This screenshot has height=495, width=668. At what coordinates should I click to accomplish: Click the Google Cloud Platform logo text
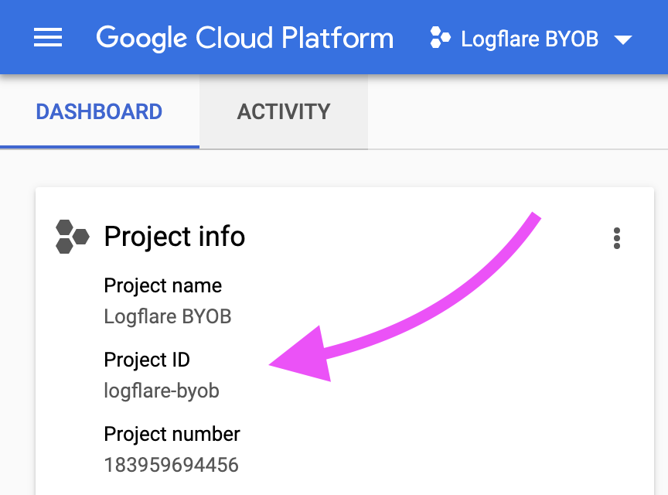coord(244,39)
